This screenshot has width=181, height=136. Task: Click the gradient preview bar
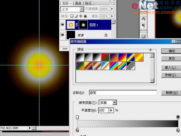(127, 124)
